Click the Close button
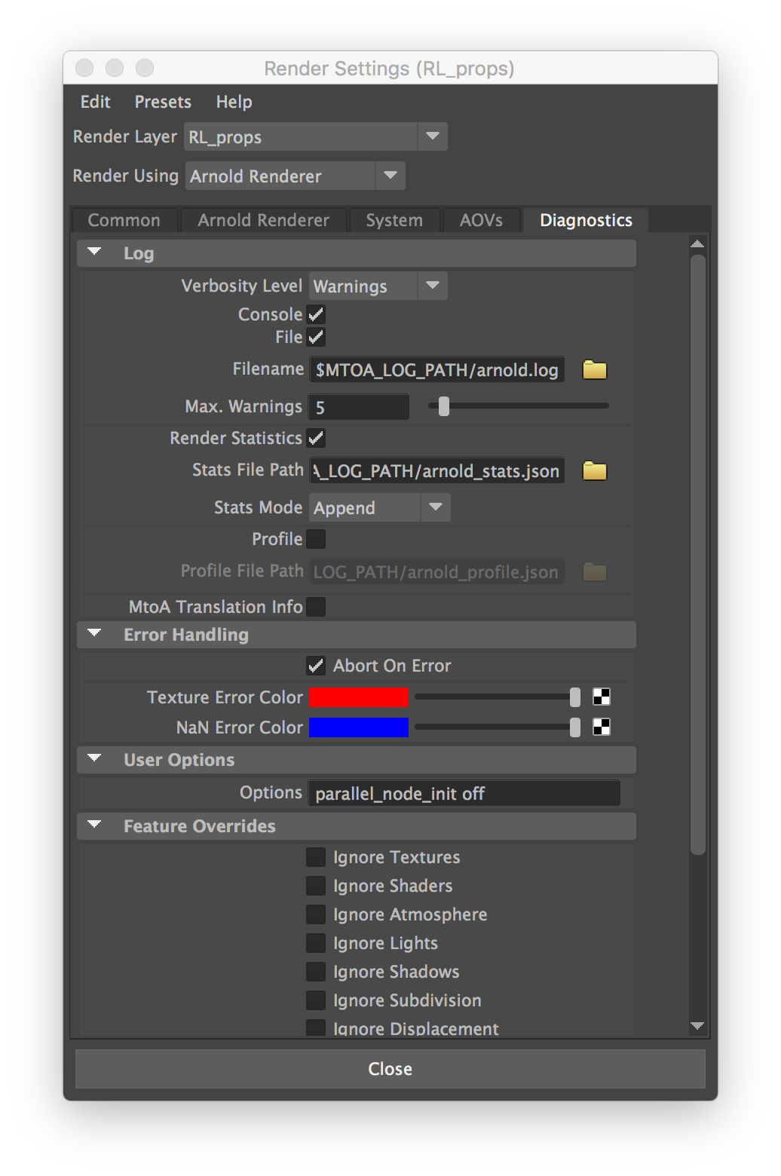This screenshot has width=781, height=1176. tap(390, 1069)
